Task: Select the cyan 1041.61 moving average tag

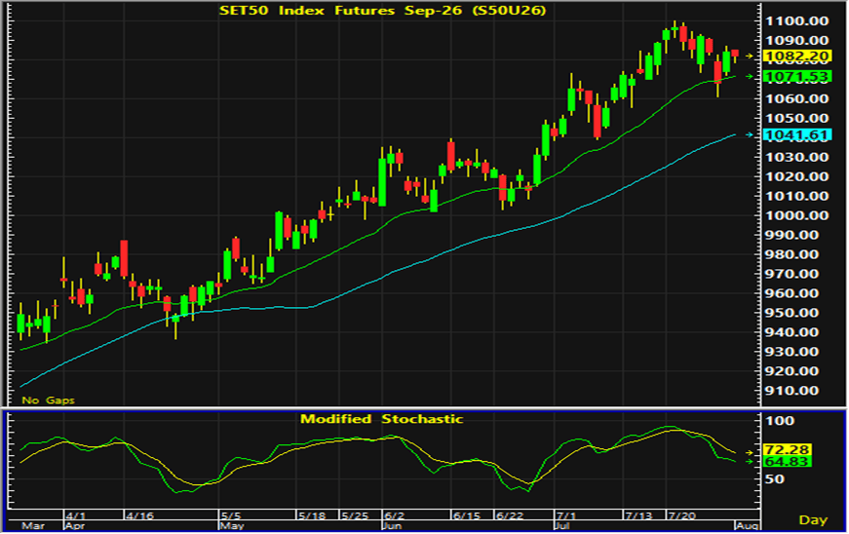Action: click(796, 134)
